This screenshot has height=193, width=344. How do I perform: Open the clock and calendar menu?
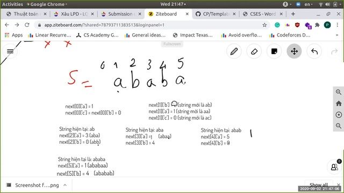point(173,4)
